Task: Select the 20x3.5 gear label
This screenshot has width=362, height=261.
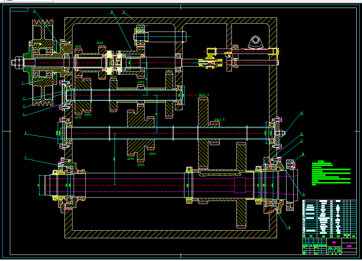Action: tap(219, 120)
